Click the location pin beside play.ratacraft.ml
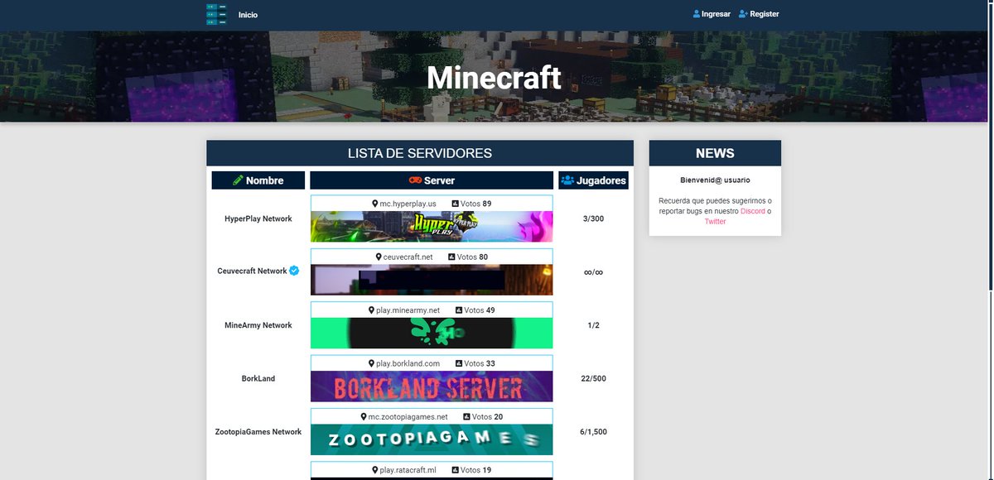994x480 pixels. point(374,470)
